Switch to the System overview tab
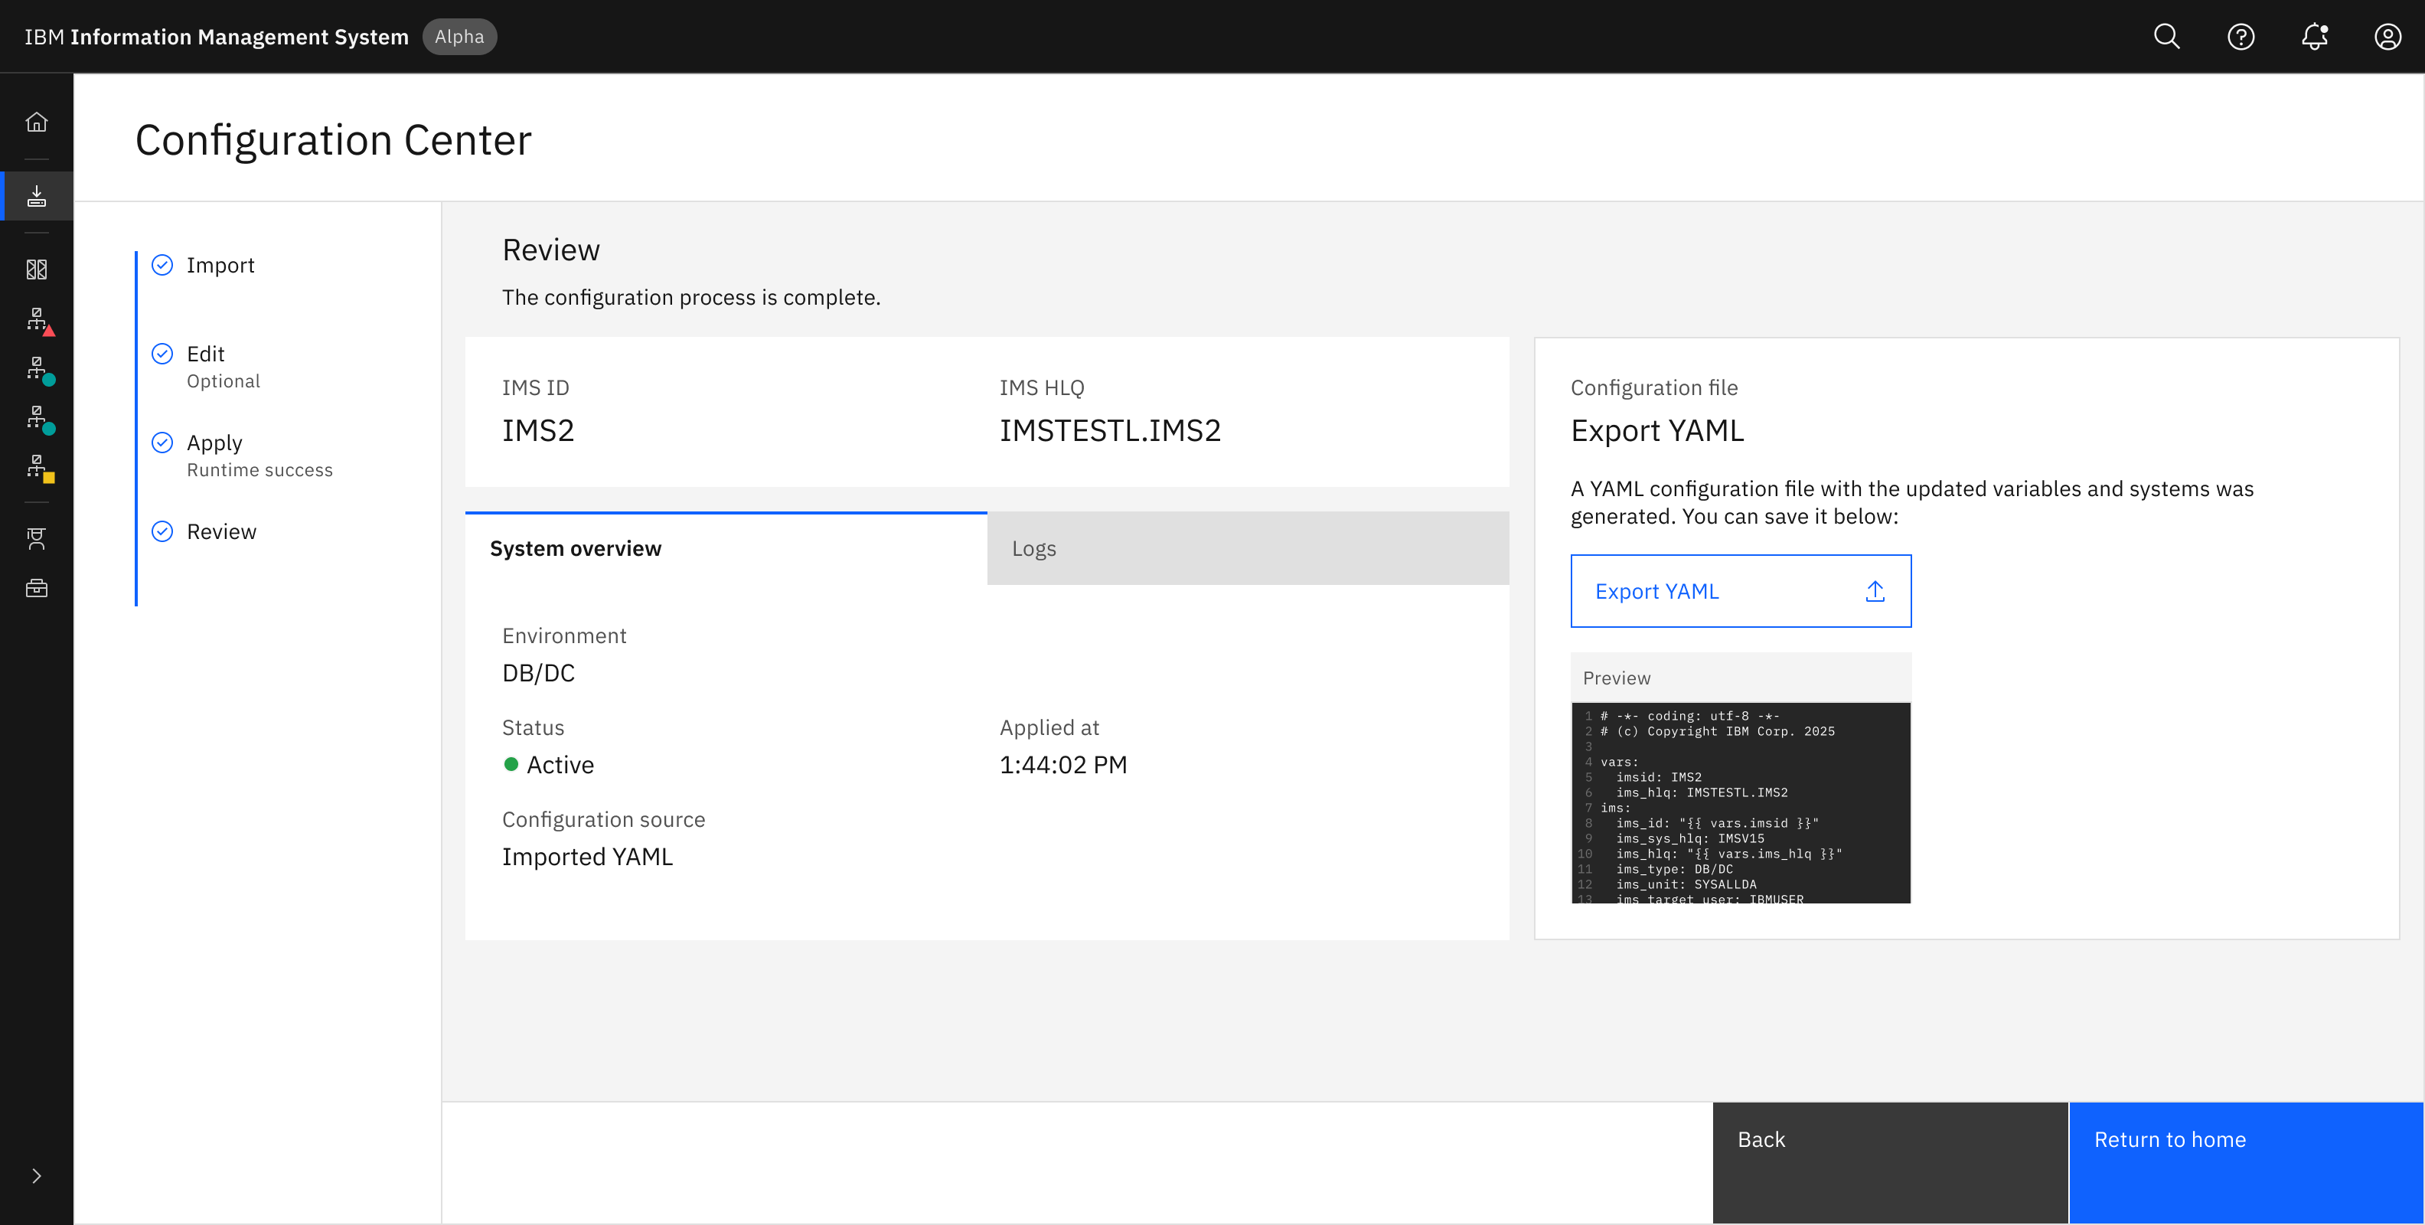 [x=726, y=549]
